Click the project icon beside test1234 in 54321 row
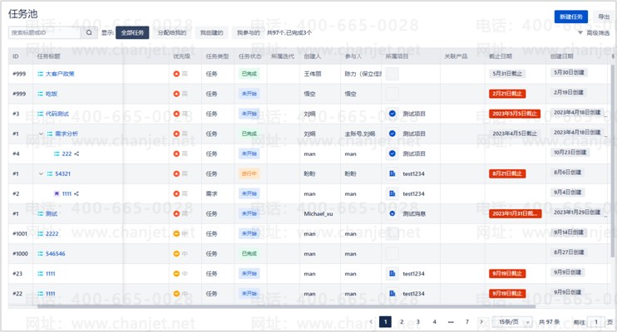Screen dimensions: 617x332 (x=392, y=173)
